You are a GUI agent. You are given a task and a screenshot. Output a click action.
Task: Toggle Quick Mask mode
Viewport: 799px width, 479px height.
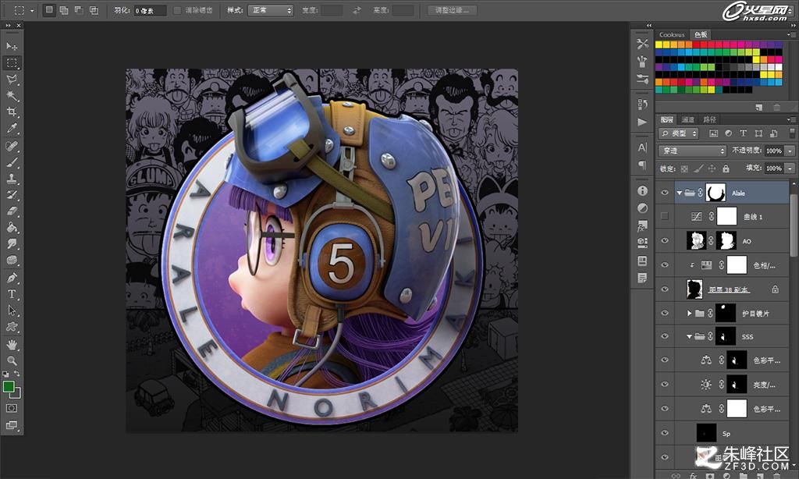coord(11,408)
